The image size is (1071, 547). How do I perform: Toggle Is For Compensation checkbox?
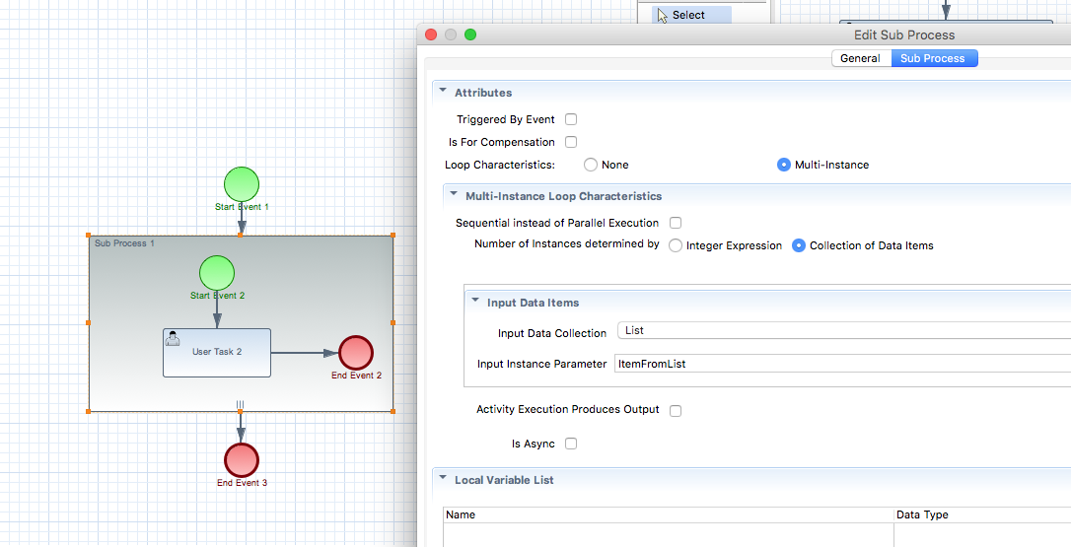tap(571, 142)
